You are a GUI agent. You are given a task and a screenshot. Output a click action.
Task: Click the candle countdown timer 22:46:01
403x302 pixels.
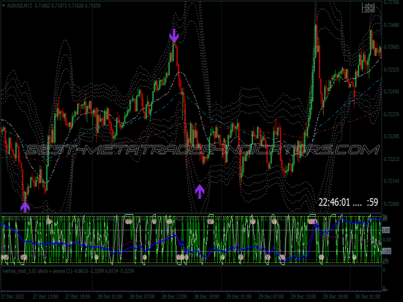(348, 203)
